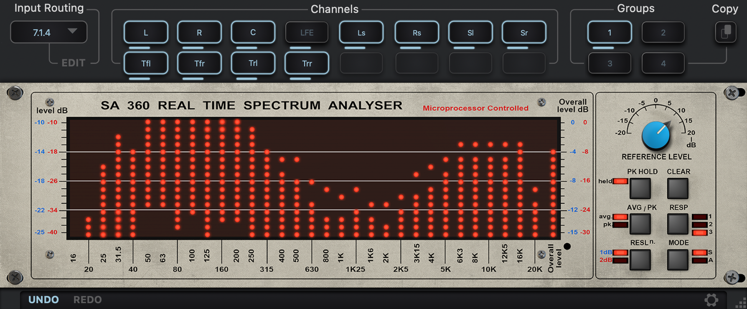Click the resize grip in bottom corner
747x309 pixels.
point(741,304)
